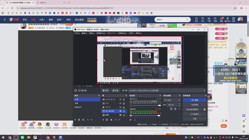249x140 pixels.
Task: Toggle lock on 视频采集设备 source
Action: (x=124, y=100)
